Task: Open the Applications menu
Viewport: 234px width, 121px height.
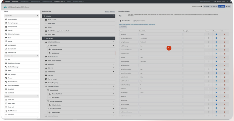Action: click(x=15, y=2)
